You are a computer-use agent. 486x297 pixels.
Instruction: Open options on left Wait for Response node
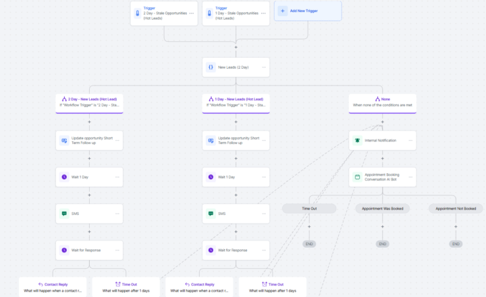click(117, 250)
